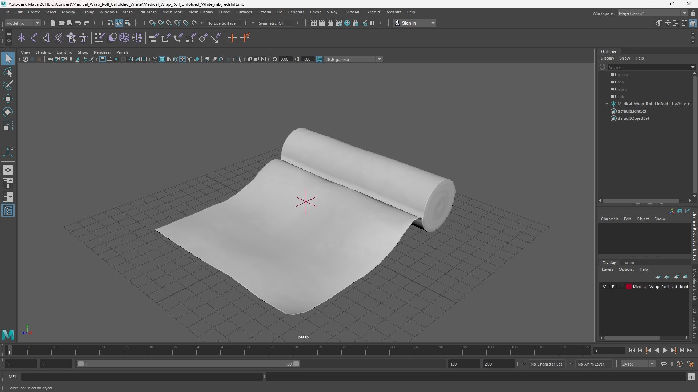The width and height of the screenshot is (698, 392).
Task: Click the Save Scene icon
Action: click(69, 23)
